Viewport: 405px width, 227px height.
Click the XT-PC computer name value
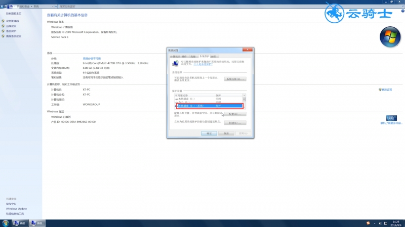(x=87, y=90)
